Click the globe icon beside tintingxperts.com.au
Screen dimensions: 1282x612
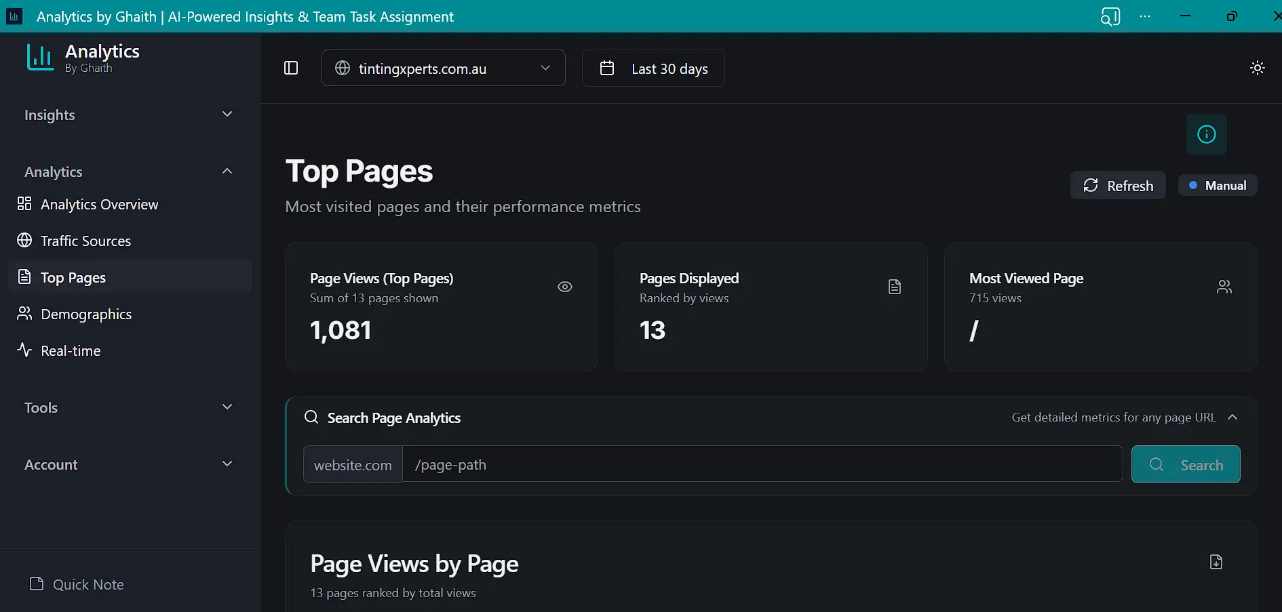pyautogui.click(x=342, y=68)
